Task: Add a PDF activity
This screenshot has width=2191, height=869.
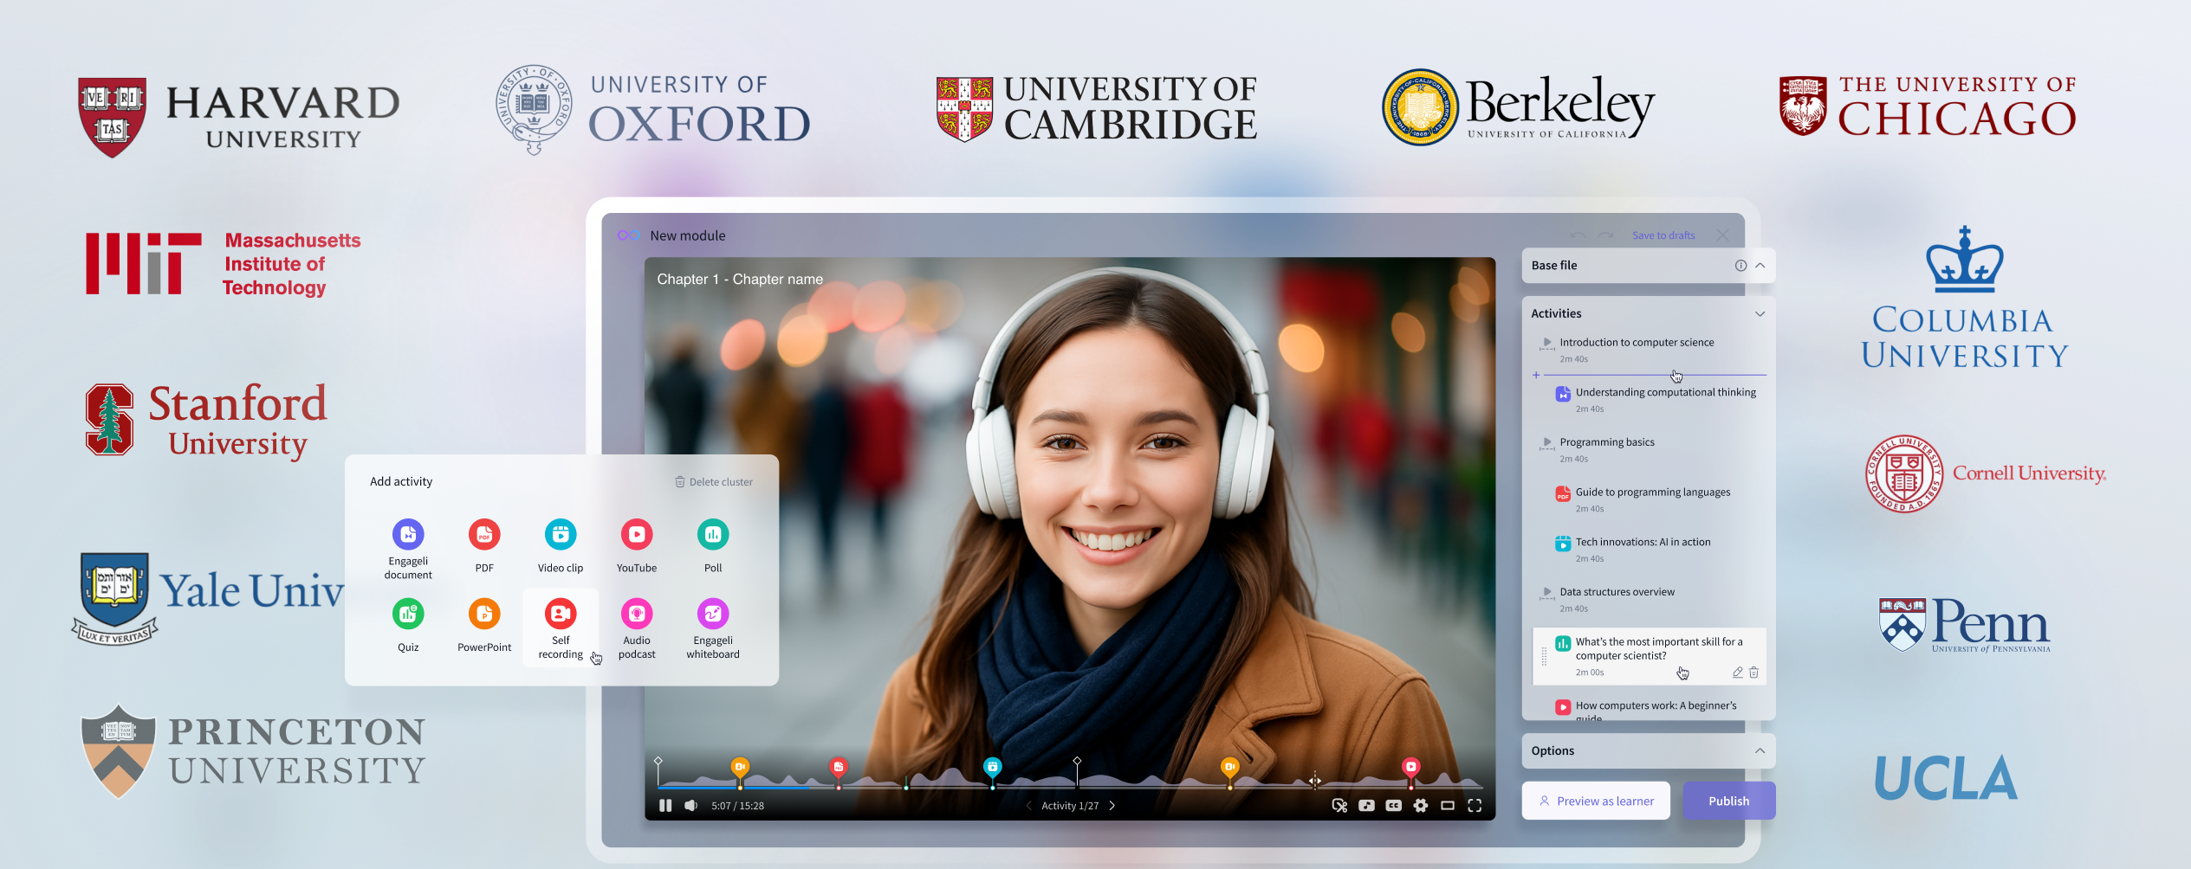Action: tap(484, 545)
